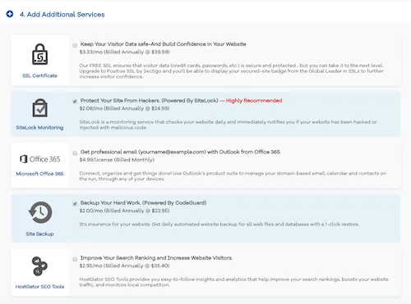411x304 pixels.
Task: Tick the HostGator SEO Tools checkbox
Action: pos(75,259)
